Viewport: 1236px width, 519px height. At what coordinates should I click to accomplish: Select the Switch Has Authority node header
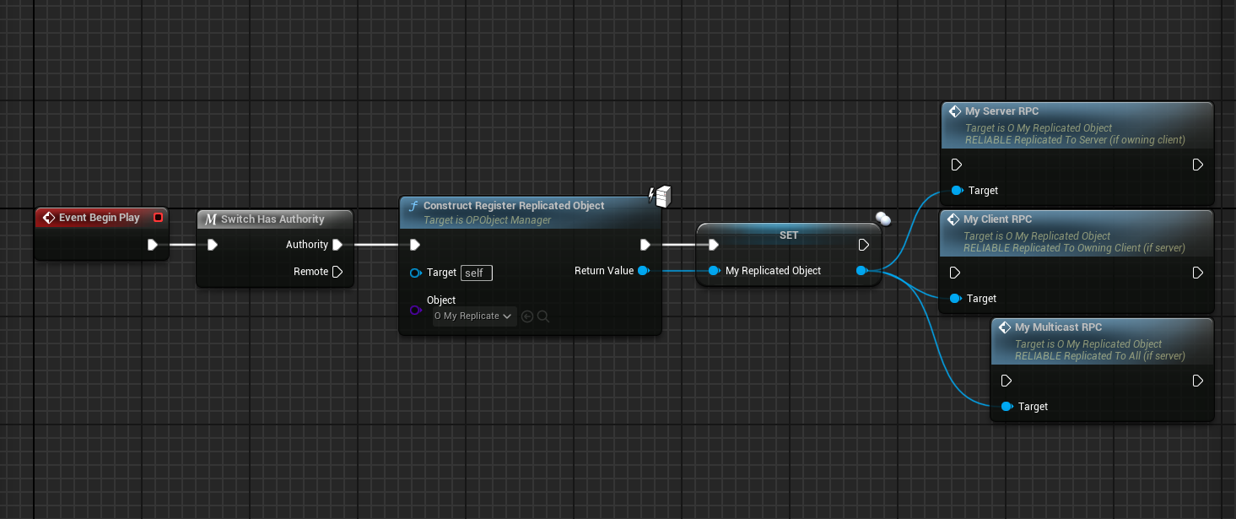[x=272, y=219]
